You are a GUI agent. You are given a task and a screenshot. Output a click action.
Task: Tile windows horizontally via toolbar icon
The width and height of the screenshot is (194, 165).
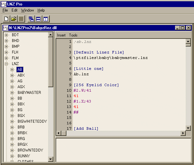pyautogui.click(x=38, y=19)
